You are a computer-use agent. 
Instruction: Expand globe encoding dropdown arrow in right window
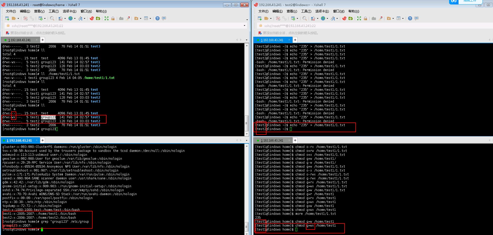click(x=327, y=19)
